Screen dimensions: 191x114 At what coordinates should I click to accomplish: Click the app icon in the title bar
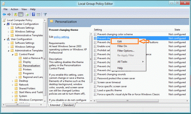click(4, 4)
